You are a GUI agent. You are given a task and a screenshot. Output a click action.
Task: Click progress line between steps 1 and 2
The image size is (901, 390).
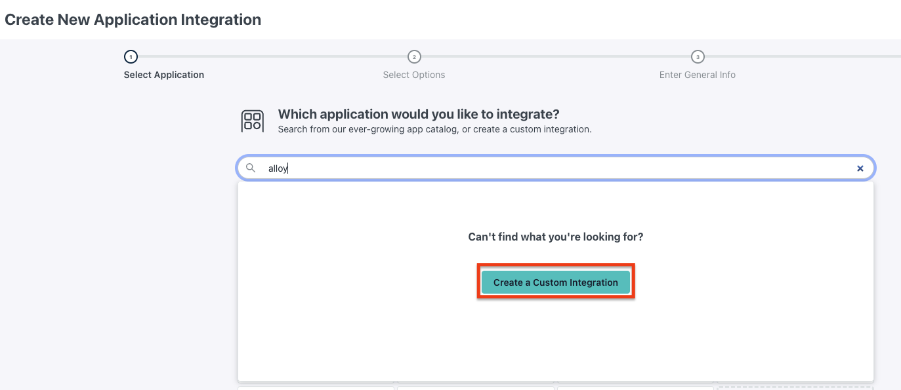tap(272, 56)
